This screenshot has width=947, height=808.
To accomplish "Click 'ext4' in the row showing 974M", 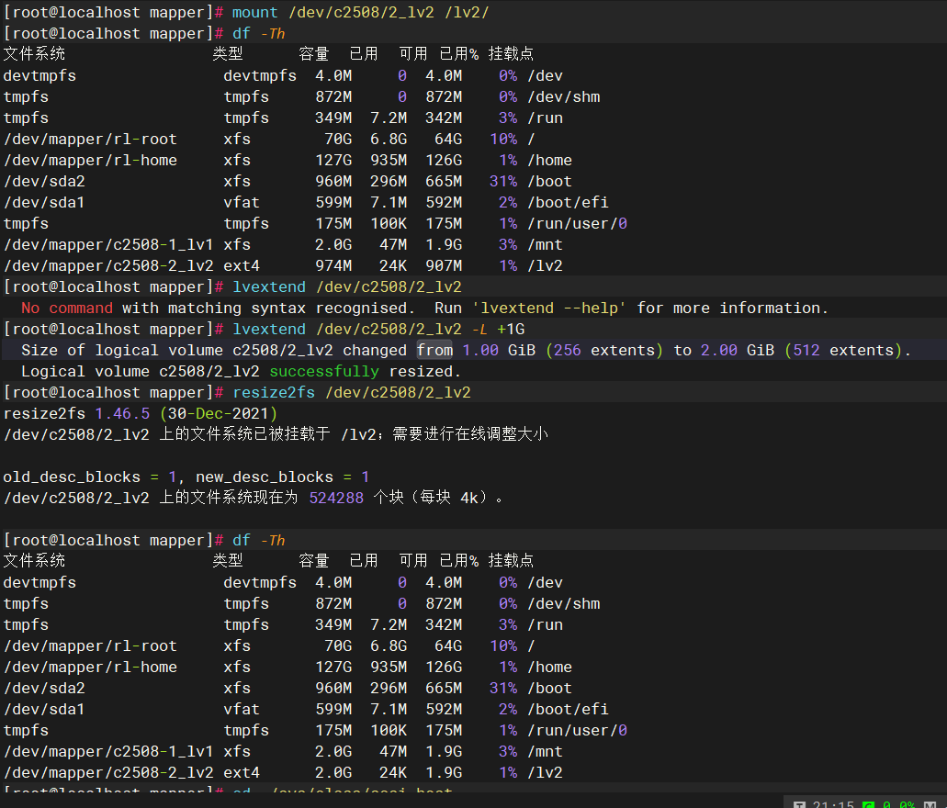I will coord(242,265).
